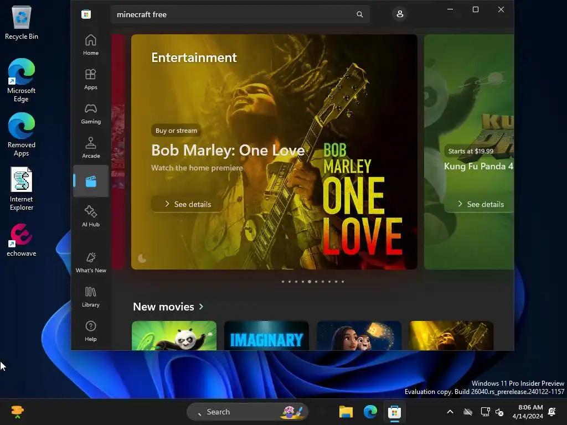Screen dimensions: 567x425
Task: Click the network display tray icon
Action: pos(485,412)
